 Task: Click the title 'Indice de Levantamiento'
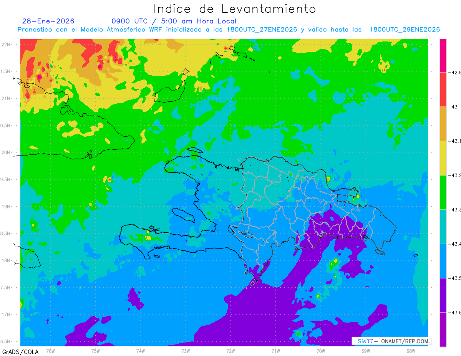(235, 9)
